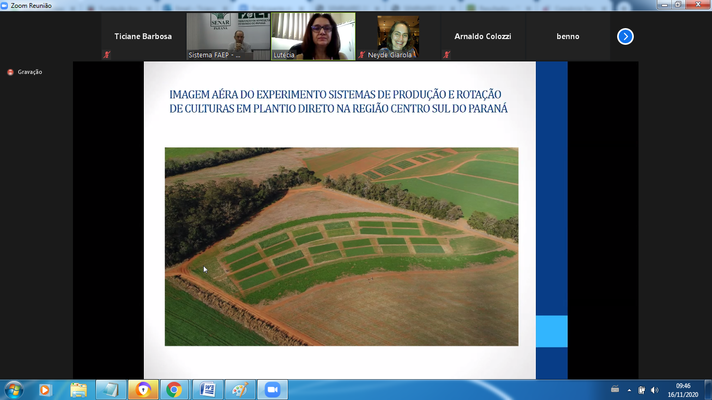The image size is (712, 400).
Task: Open Avast Secure Browser from the taskbar
Action: (x=143, y=390)
